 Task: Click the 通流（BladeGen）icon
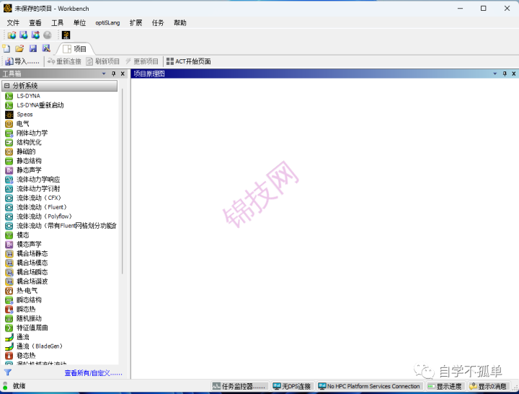[9, 346]
